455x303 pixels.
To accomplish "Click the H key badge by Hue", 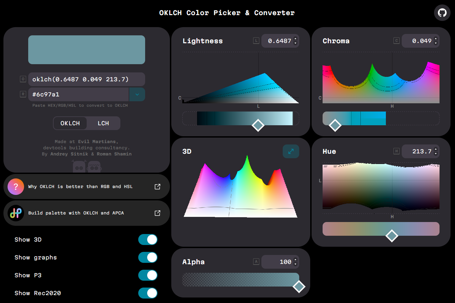I will point(396,151).
